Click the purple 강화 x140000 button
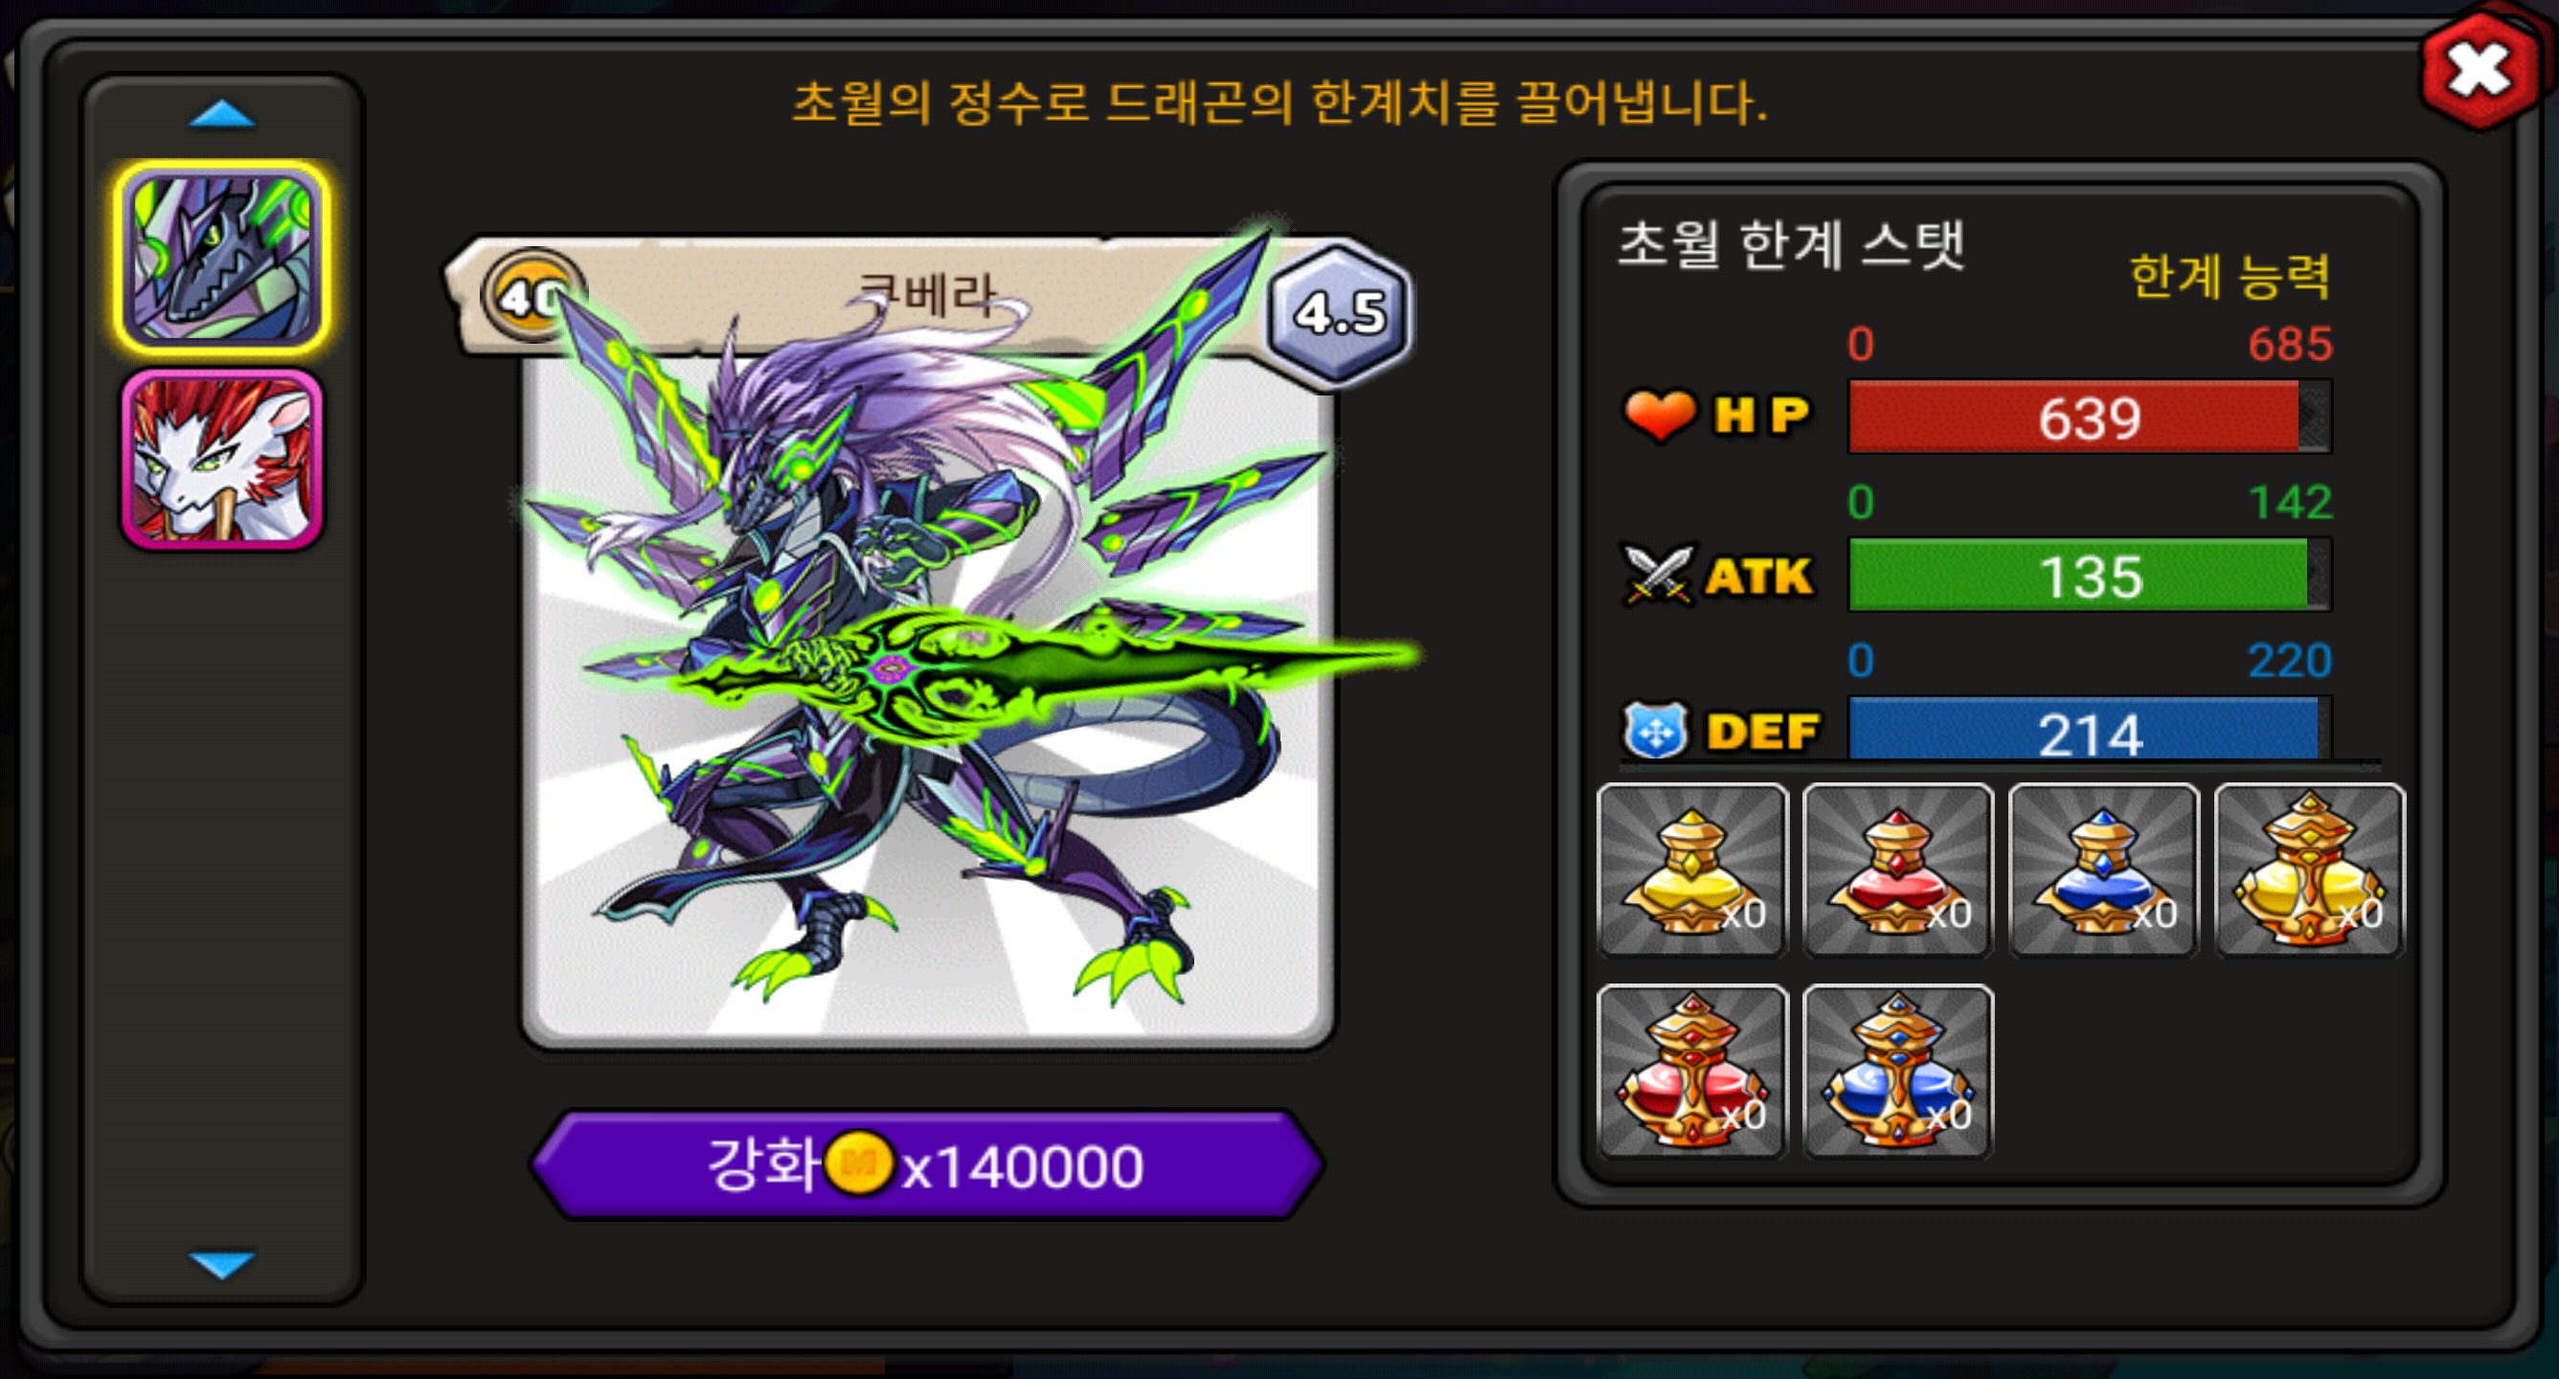 [927, 1164]
